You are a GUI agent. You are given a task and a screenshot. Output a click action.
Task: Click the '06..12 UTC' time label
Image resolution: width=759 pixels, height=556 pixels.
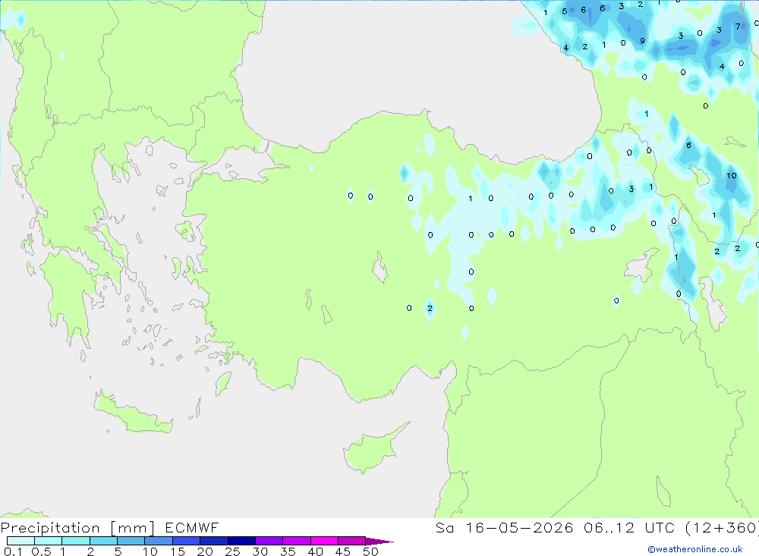tap(629, 527)
